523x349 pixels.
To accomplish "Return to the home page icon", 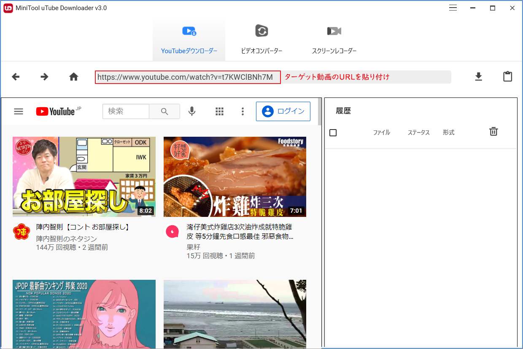I will pos(74,77).
